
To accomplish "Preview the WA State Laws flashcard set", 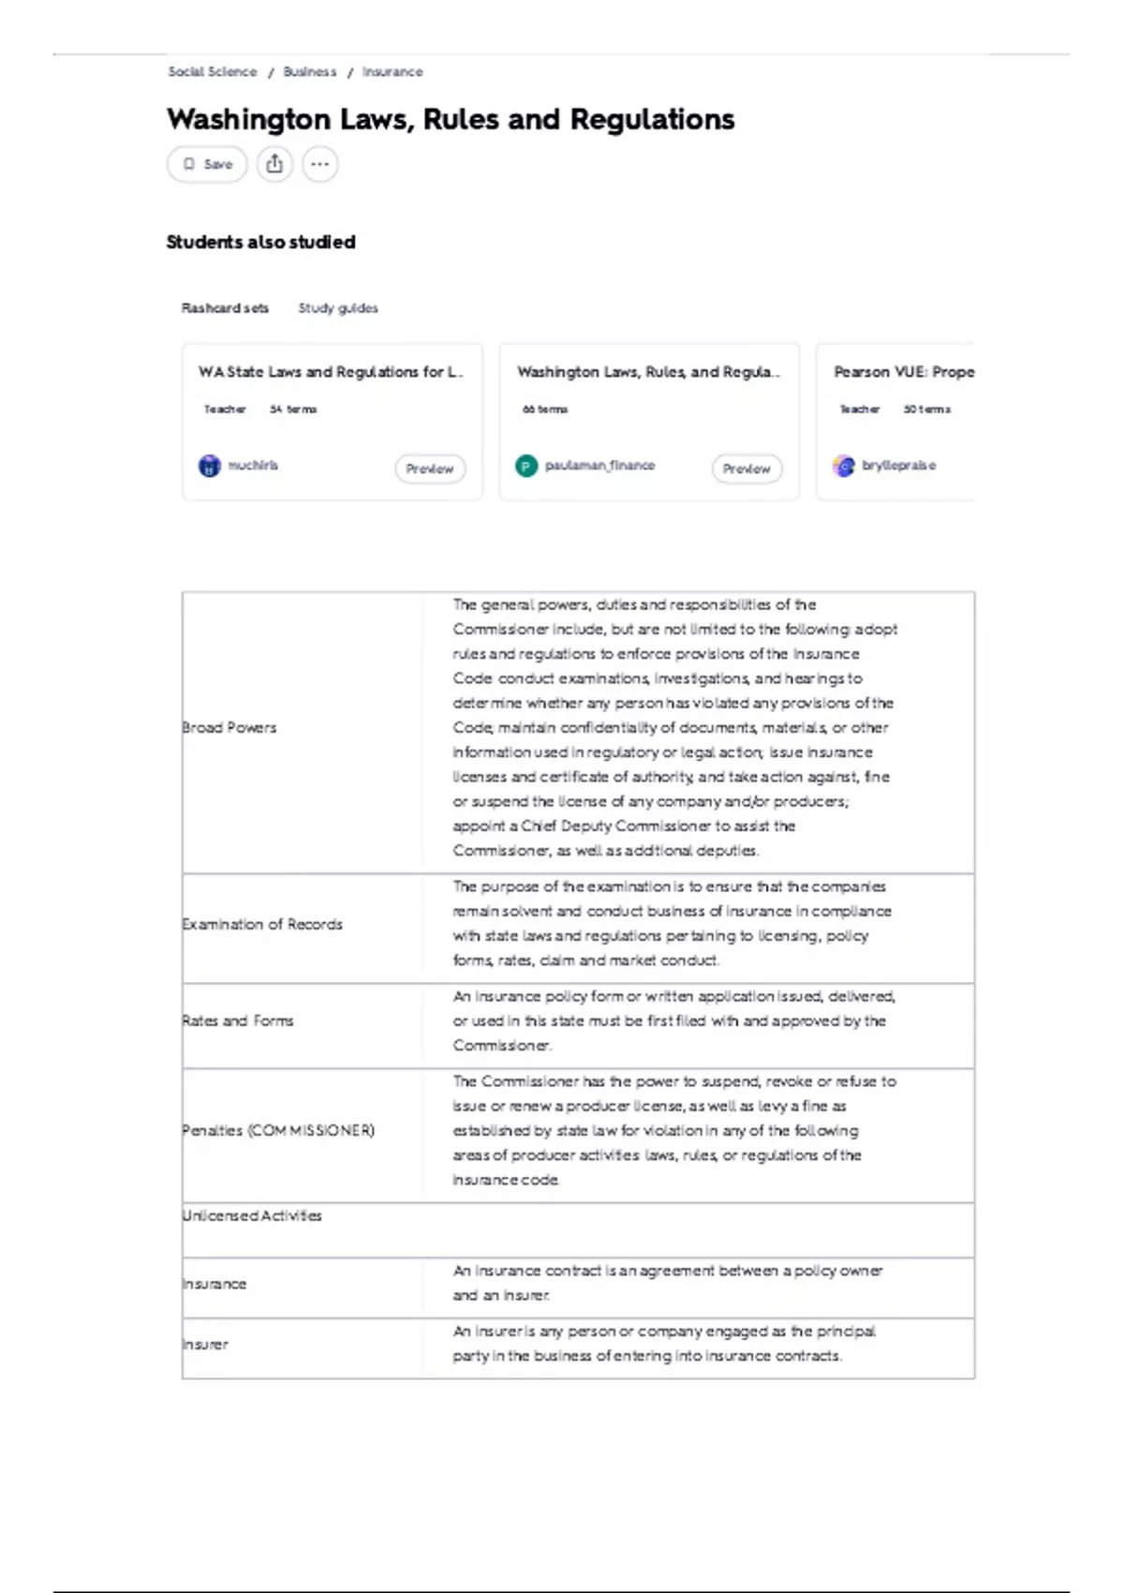I will [430, 469].
